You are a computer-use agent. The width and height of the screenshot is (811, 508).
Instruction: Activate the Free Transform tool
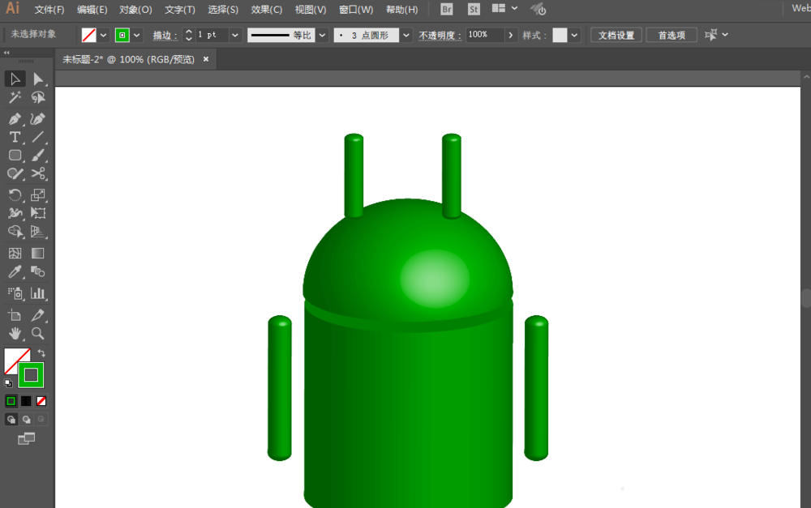click(x=38, y=213)
